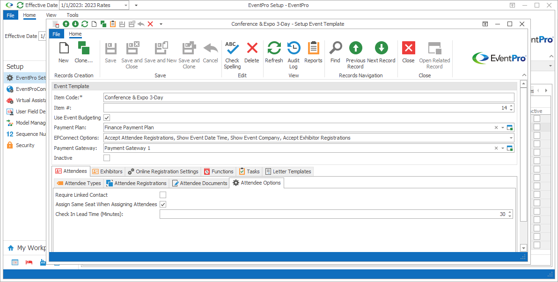The image size is (558, 282).
Task: Clear the Payment Plan field with X
Action: tap(496, 127)
